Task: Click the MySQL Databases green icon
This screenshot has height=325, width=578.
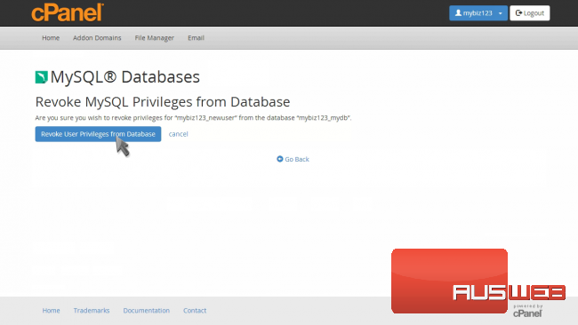Action: click(x=41, y=77)
